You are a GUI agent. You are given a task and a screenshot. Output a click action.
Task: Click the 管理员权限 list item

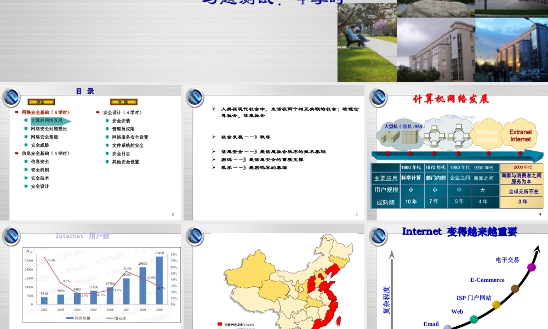(123, 129)
